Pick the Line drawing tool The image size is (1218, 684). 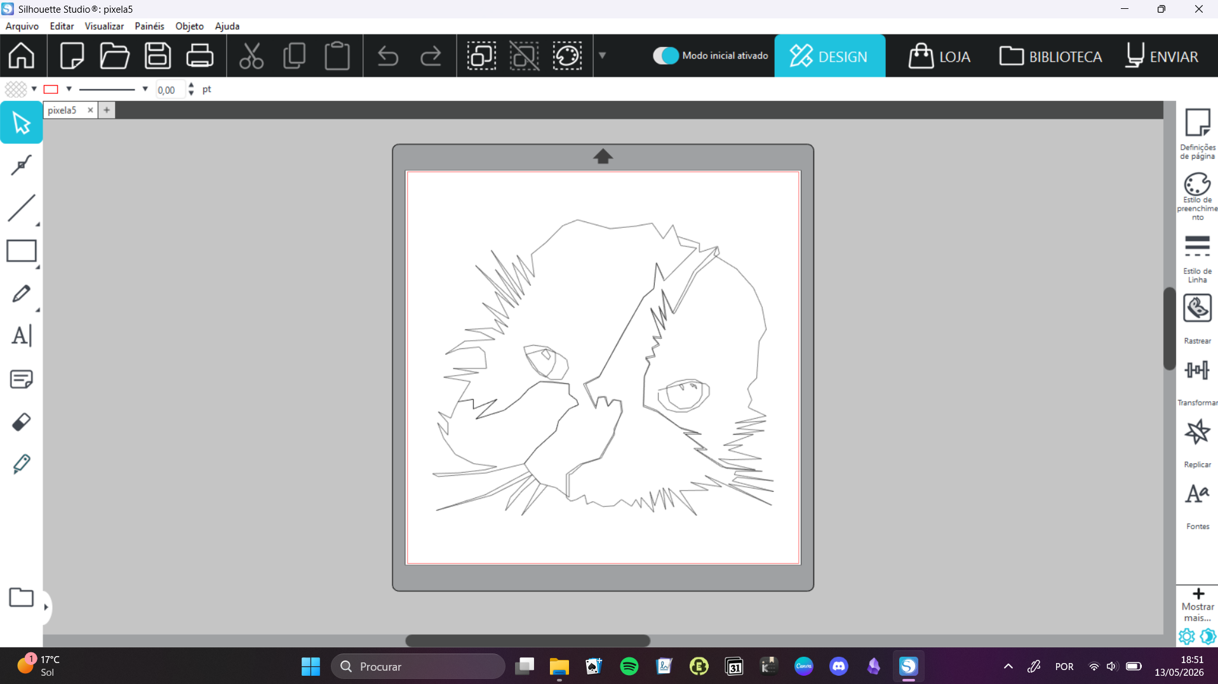22,208
